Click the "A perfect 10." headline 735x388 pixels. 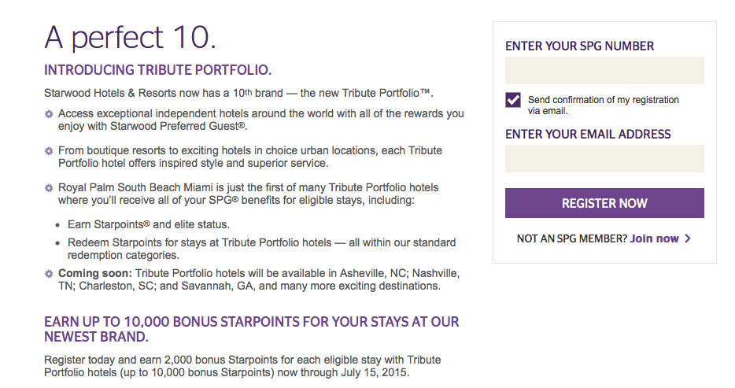[131, 37]
